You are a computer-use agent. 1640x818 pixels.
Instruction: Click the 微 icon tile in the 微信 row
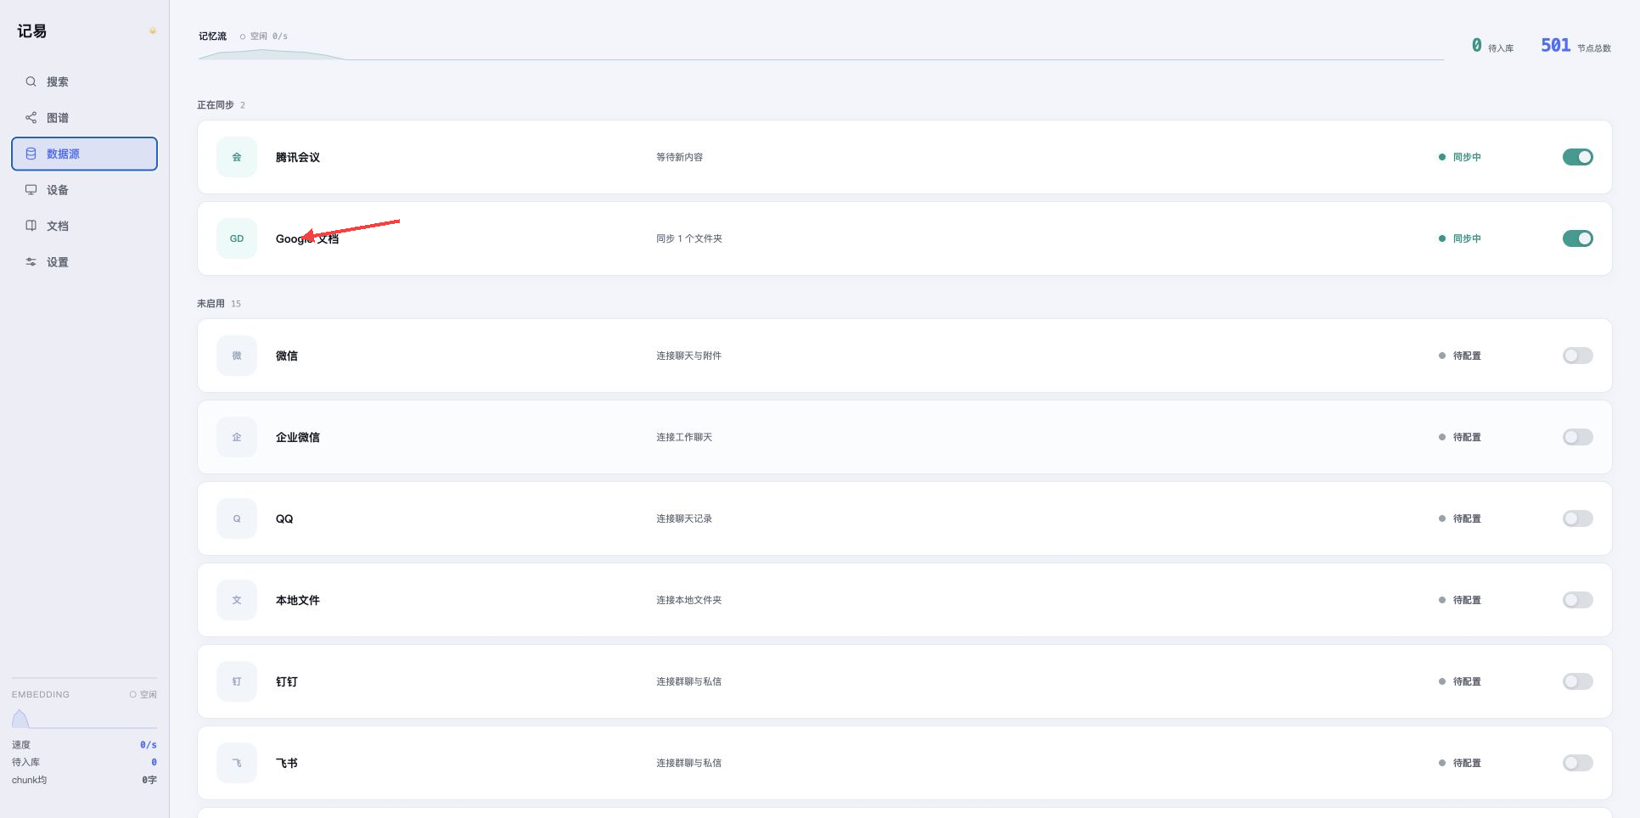(237, 356)
